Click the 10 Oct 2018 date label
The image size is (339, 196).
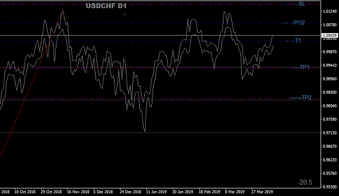coord(25,192)
